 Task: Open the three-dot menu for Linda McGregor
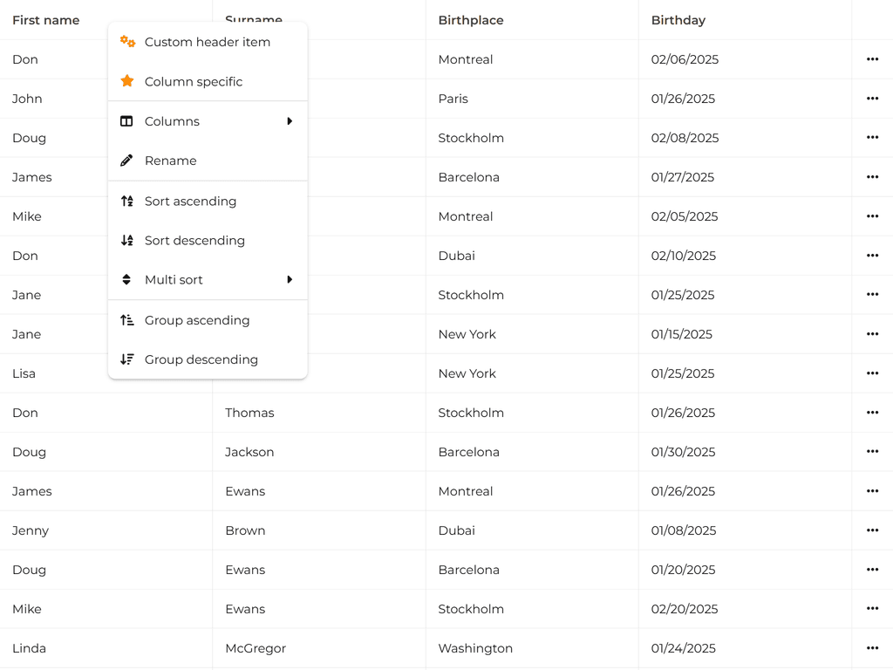[x=872, y=648]
